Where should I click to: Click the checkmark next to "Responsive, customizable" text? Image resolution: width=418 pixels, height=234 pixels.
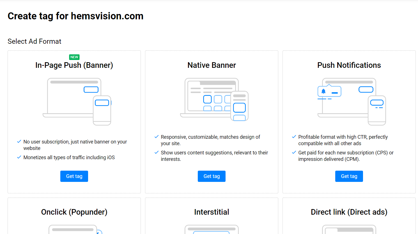point(157,136)
